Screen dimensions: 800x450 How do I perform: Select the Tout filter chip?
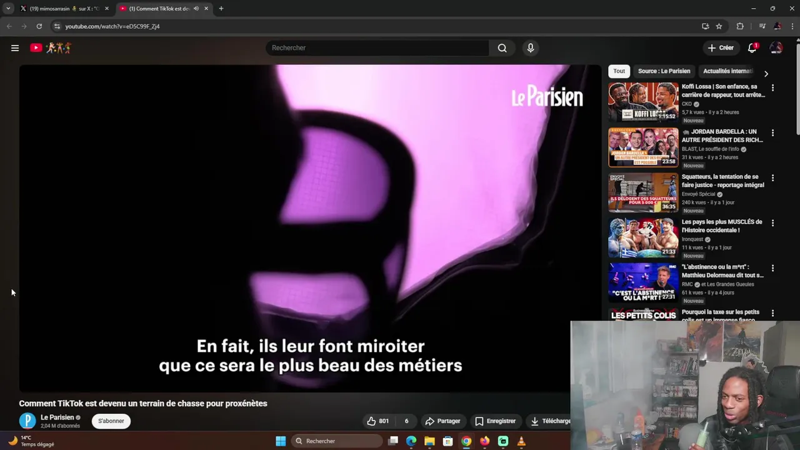[x=619, y=71]
